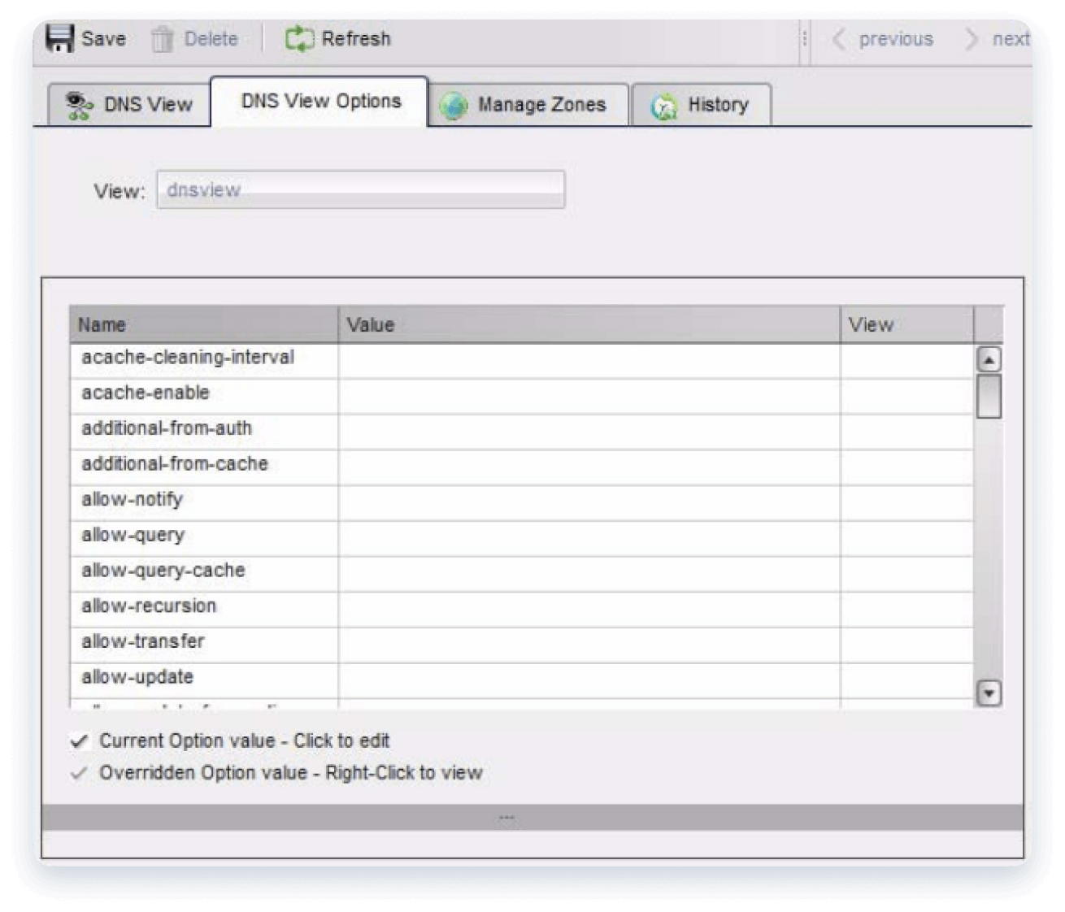Click the Current Option value checkmark

pyautogui.click(x=79, y=740)
